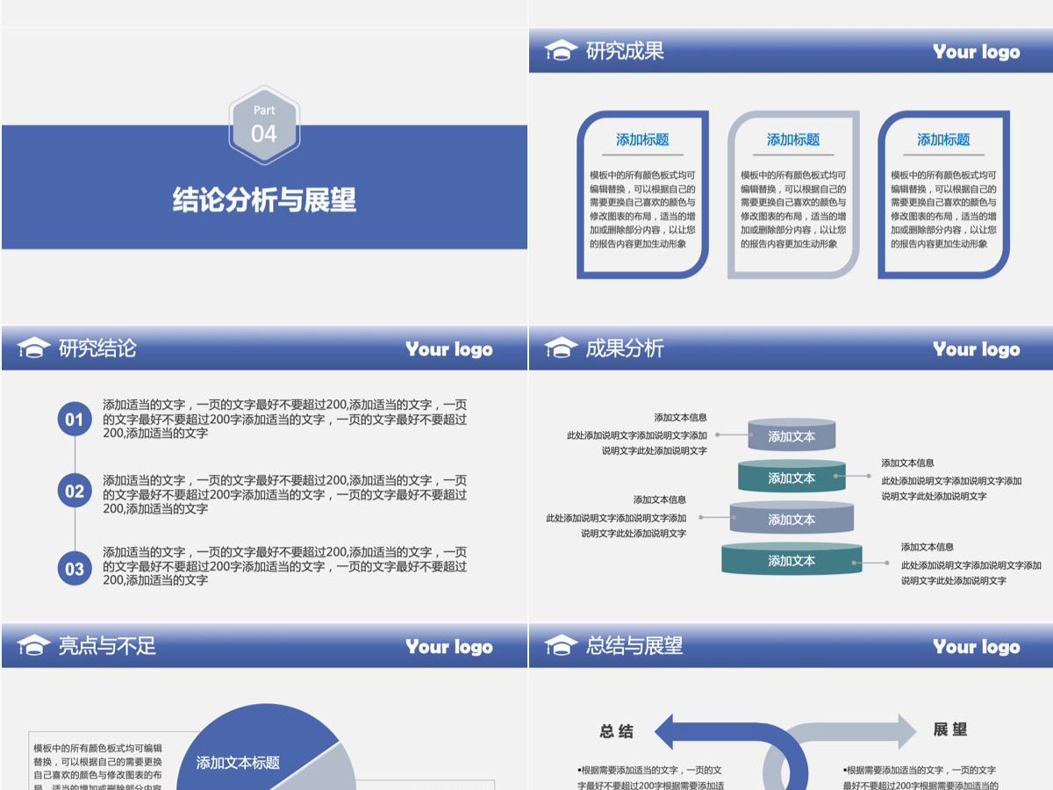Click the Your logo text on 研究成果 slide

[x=976, y=52]
